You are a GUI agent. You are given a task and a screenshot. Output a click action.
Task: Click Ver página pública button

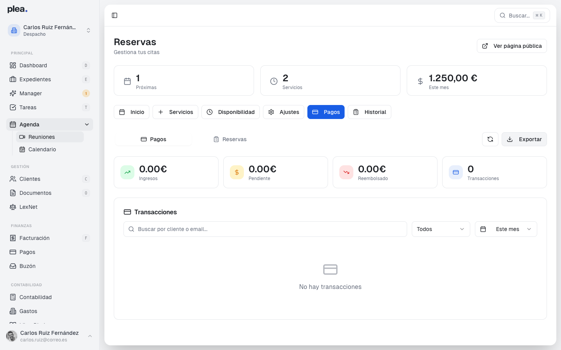[x=512, y=46]
